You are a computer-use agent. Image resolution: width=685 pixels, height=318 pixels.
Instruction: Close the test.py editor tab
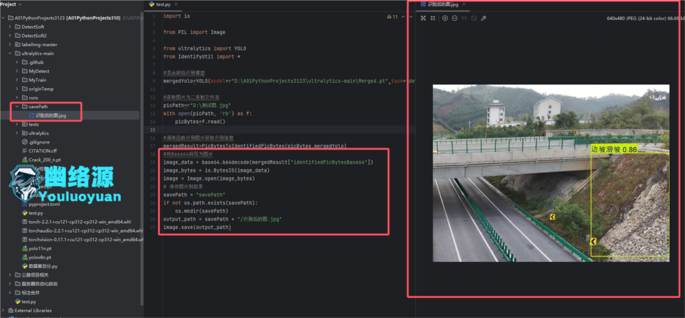tap(177, 5)
